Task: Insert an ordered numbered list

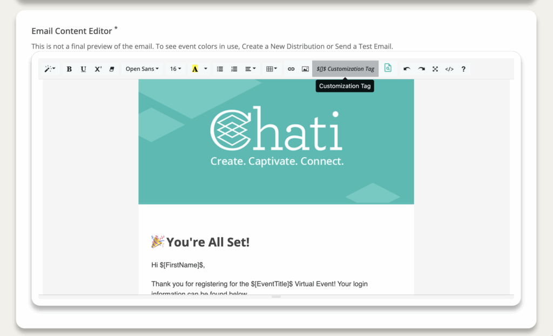Action: coord(234,69)
